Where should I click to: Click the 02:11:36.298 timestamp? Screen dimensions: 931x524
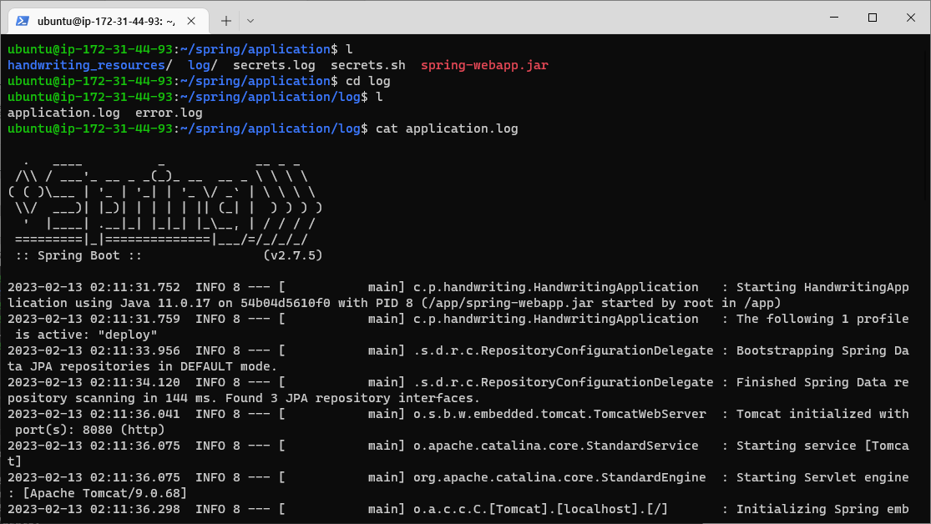tap(135, 509)
